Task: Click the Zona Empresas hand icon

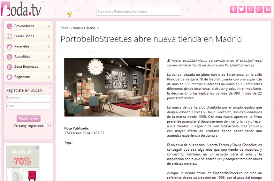Action: click(x=10, y=67)
